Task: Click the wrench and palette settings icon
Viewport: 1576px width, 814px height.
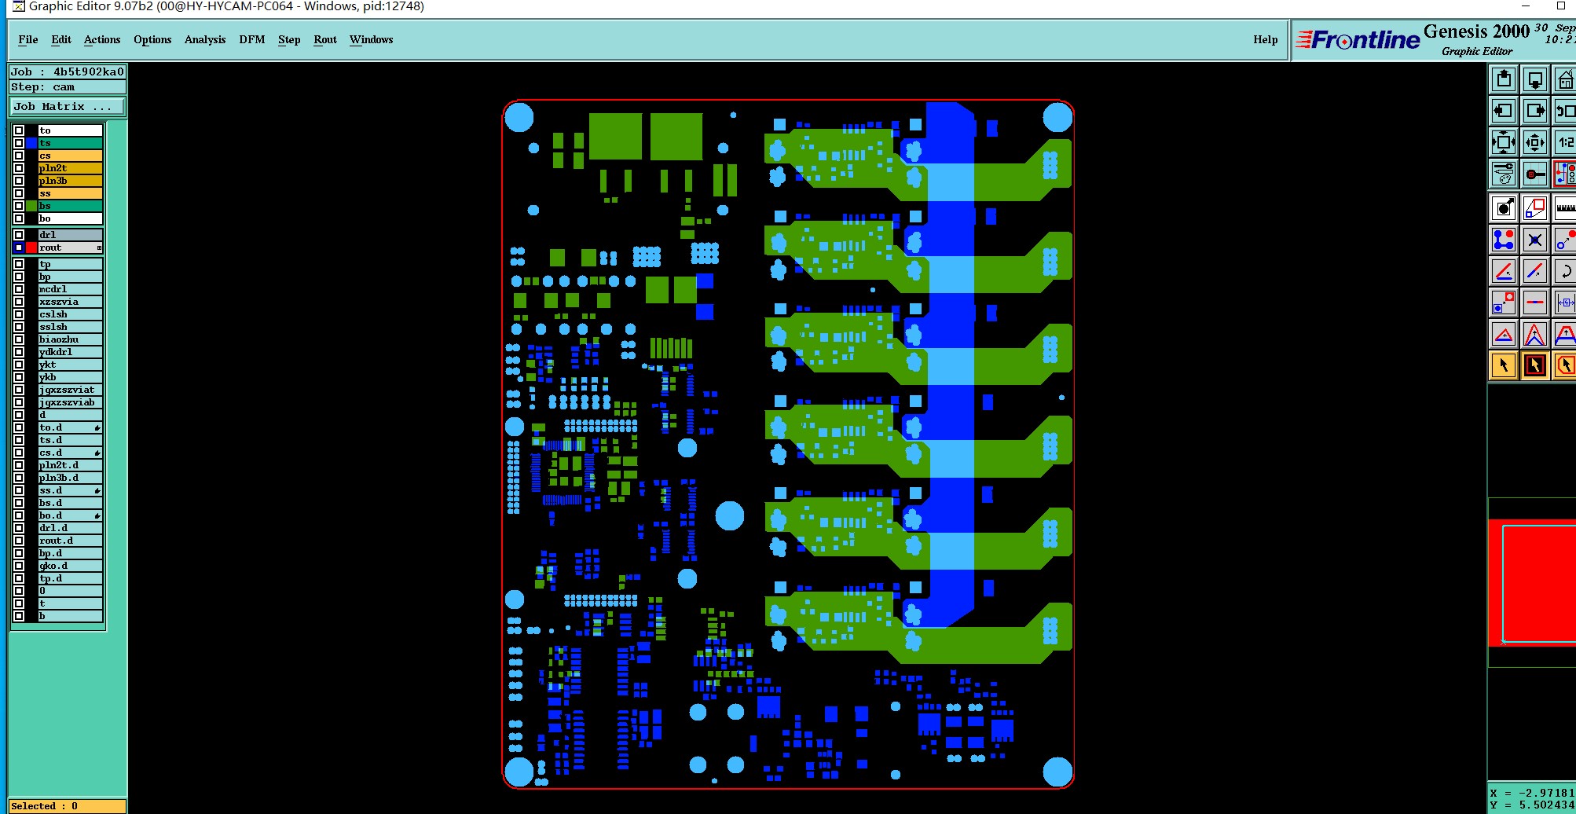Action: point(1504,174)
